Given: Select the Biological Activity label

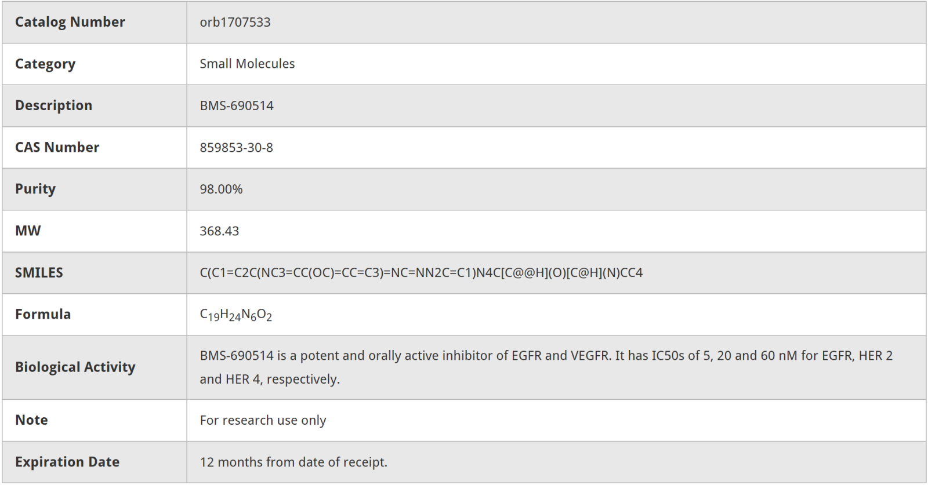Looking at the screenshot, I should 75,367.
